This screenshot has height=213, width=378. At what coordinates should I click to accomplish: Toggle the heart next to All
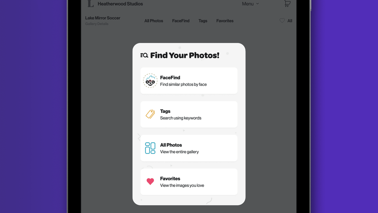(x=282, y=21)
